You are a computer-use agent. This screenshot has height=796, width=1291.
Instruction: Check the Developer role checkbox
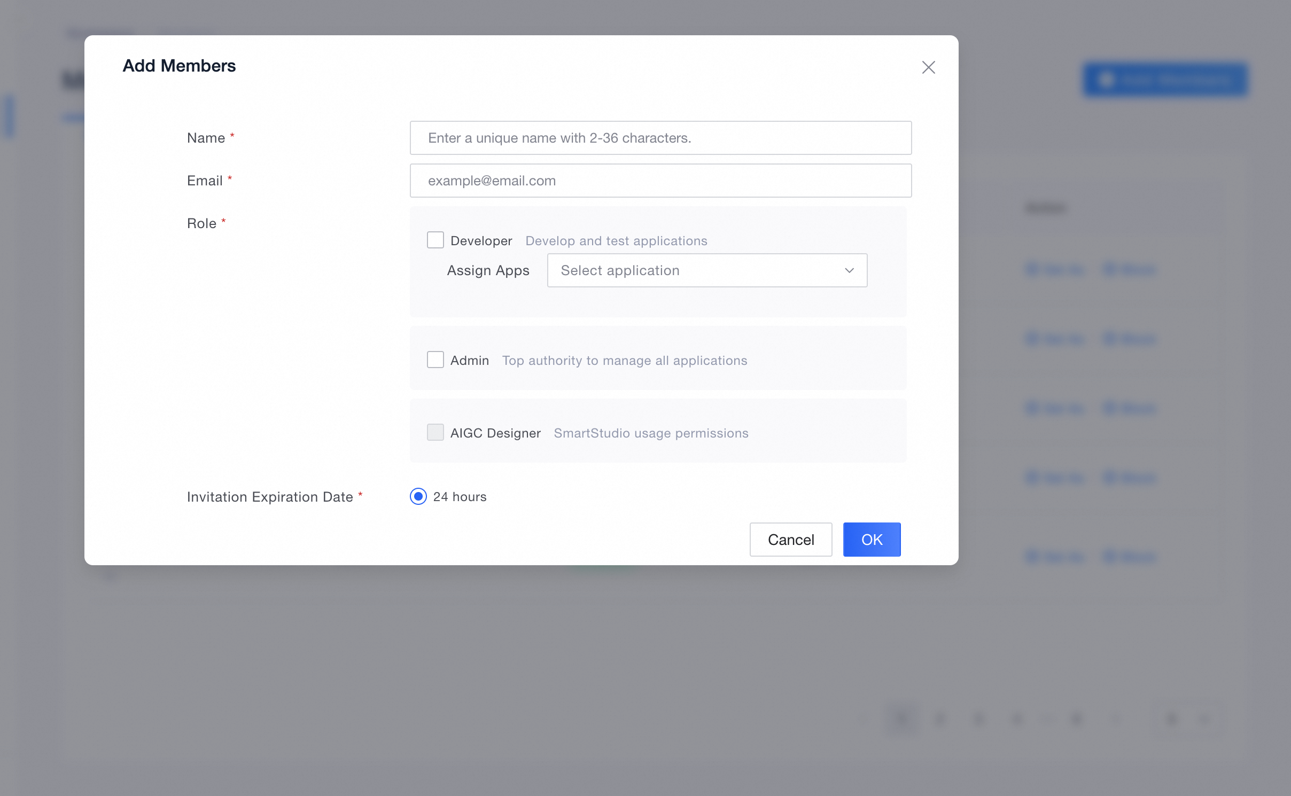coord(435,240)
